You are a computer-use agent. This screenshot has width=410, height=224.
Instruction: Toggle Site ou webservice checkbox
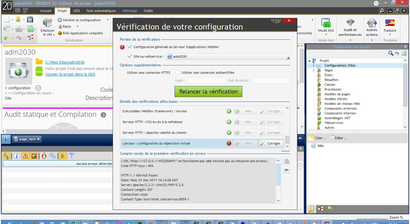(129, 56)
